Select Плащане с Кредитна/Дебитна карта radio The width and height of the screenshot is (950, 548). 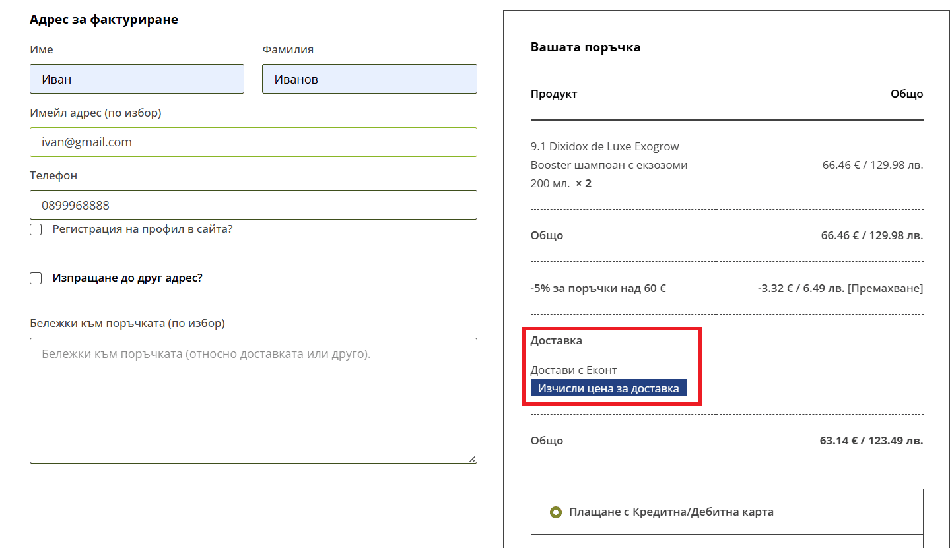click(556, 512)
